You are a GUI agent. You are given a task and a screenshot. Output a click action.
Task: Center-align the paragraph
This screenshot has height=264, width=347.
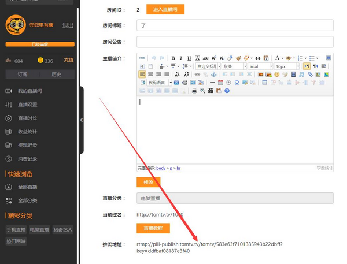click(150, 75)
